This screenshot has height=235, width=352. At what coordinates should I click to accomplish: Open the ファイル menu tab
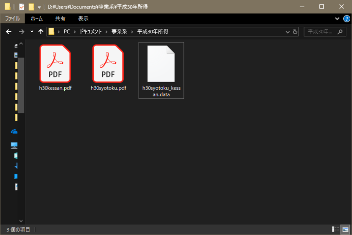(13, 18)
